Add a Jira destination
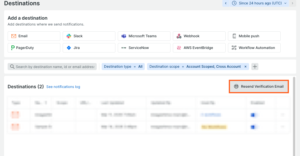This screenshot has height=156, width=300. pyautogui.click(x=89, y=48)
